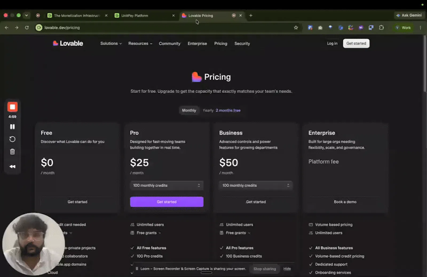Hide the Loom screen sharing notice

[287, 269]
